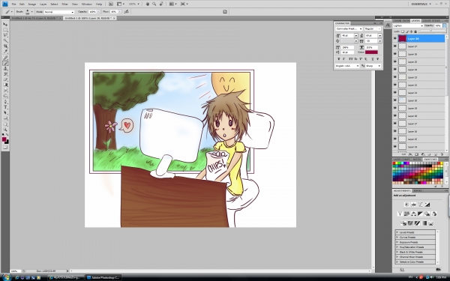Select the Rotate View tool in application bar
The image size is (450, 281).
click(161, 4)
